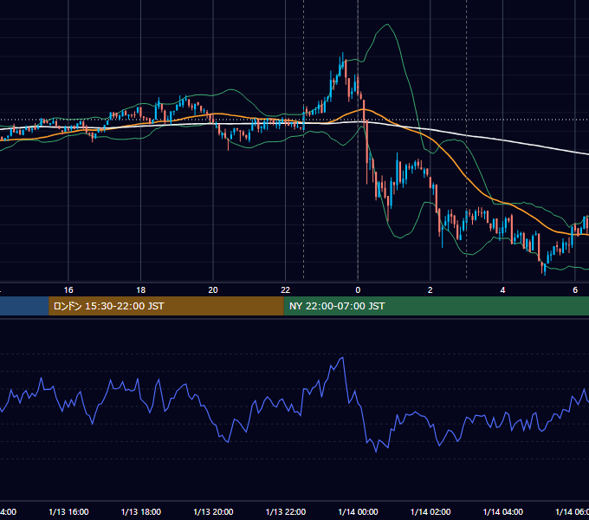The height and width of the screenshot is (520, 589).
Task: Click the 22 hour label on price chart axis
Action: pos(286,290)
